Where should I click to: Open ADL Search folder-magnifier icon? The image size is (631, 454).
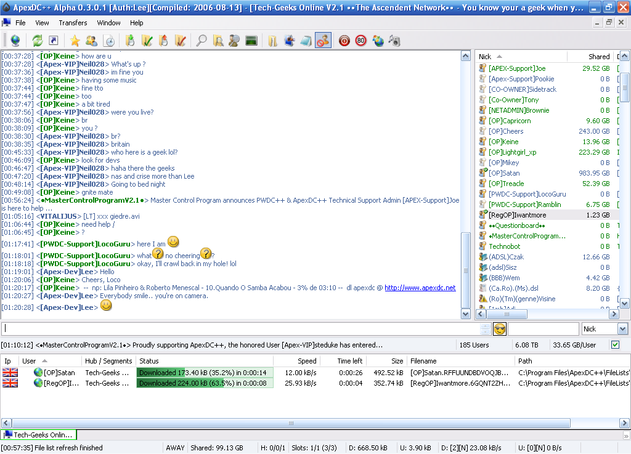coord(218,41)
